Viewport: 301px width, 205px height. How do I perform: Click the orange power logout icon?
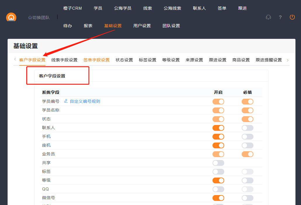292,17
